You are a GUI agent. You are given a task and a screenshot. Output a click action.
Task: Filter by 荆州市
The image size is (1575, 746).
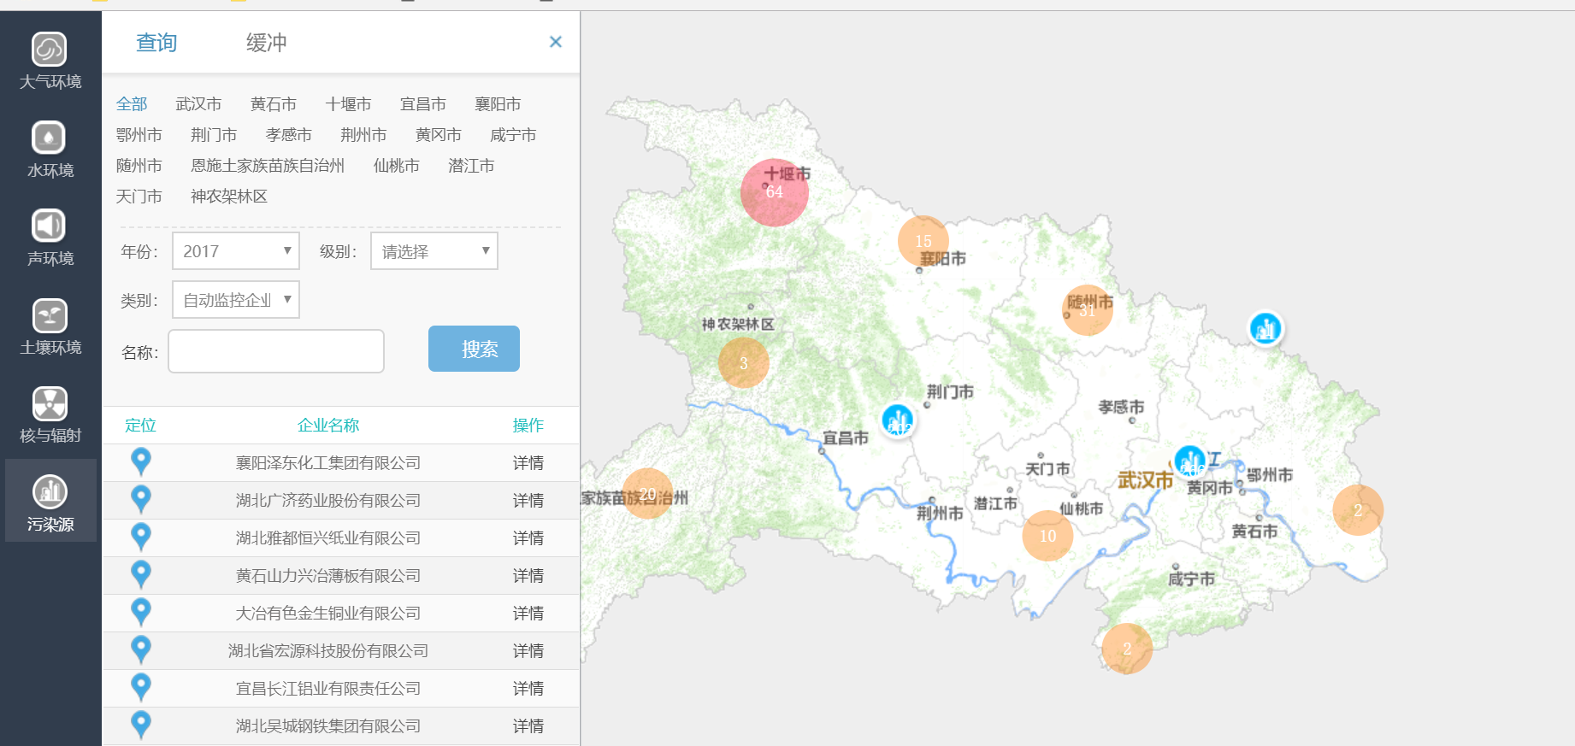pos(363,135)
